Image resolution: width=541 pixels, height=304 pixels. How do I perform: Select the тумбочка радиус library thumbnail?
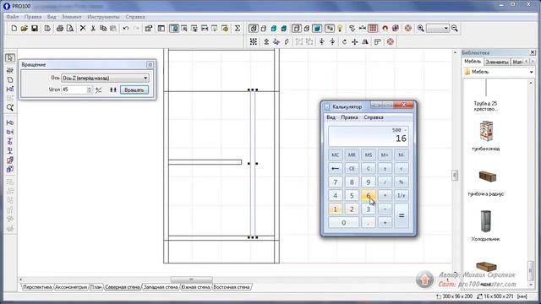click(487, 176)
